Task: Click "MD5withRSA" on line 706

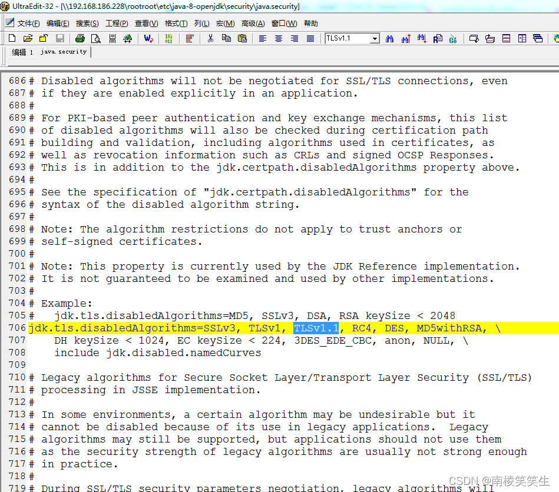Action: point(449,328)
